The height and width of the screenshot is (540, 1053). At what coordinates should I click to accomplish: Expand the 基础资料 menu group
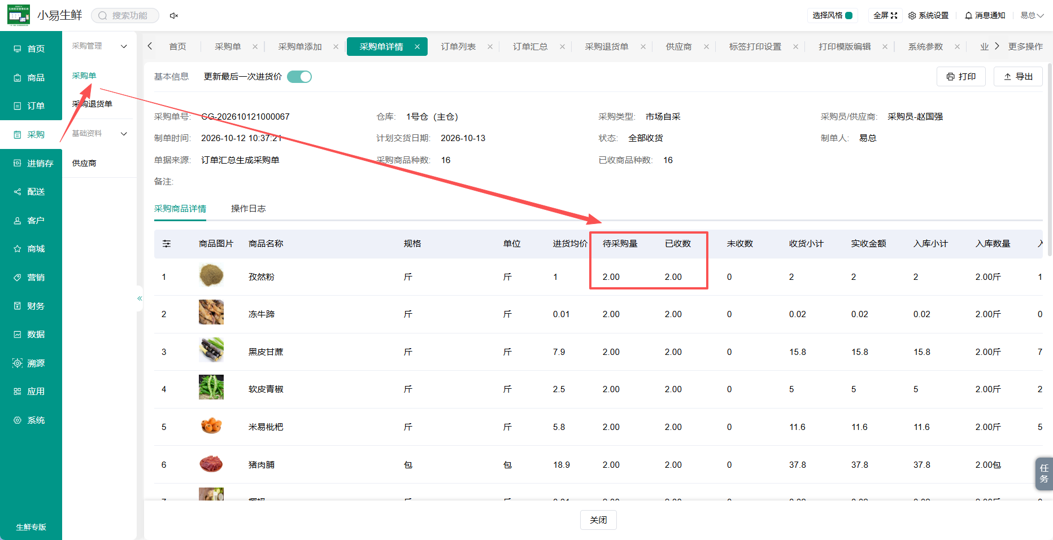(x=124, y=134)
